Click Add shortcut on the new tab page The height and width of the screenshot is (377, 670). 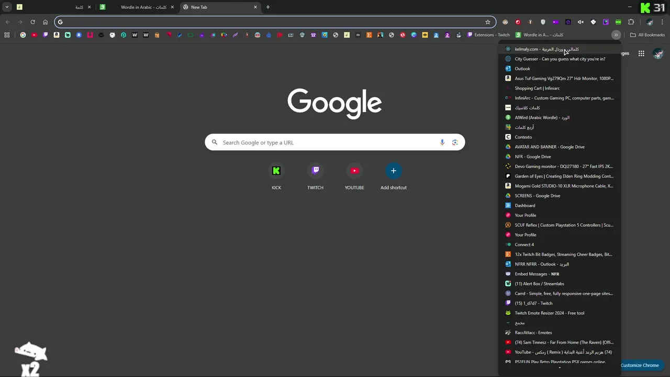pyautogui.click(x=394, y=177)
